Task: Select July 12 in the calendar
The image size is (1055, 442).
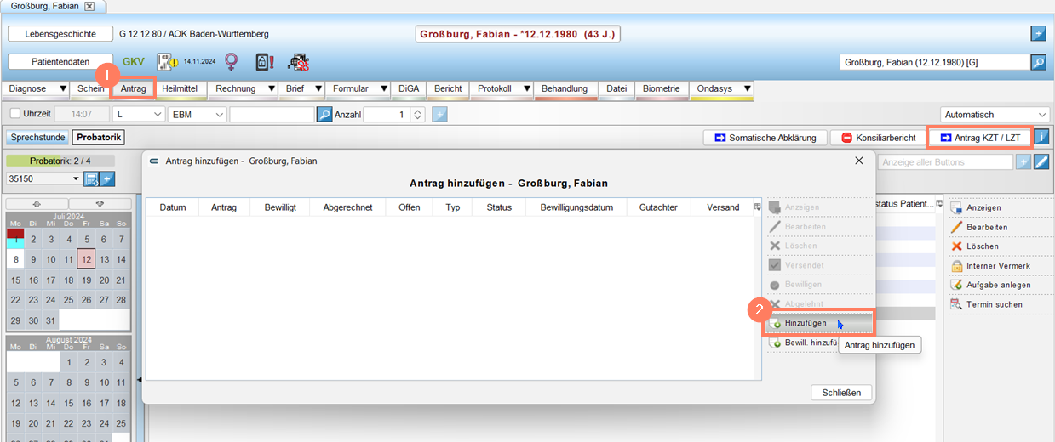Action: [x=86, y=259]
